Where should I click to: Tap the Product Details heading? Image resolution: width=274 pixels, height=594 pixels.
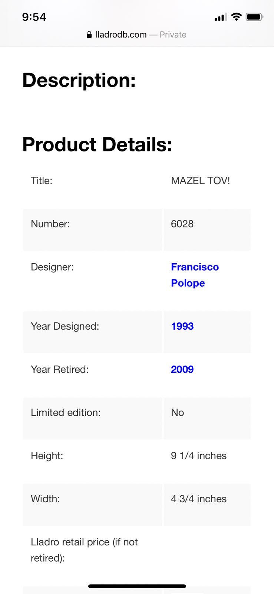(x=97, y=144)
